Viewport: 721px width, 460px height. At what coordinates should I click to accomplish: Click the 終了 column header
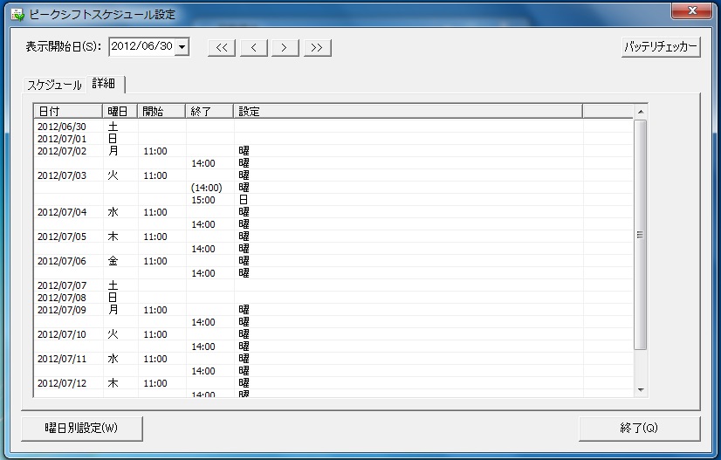click(209, 112)
